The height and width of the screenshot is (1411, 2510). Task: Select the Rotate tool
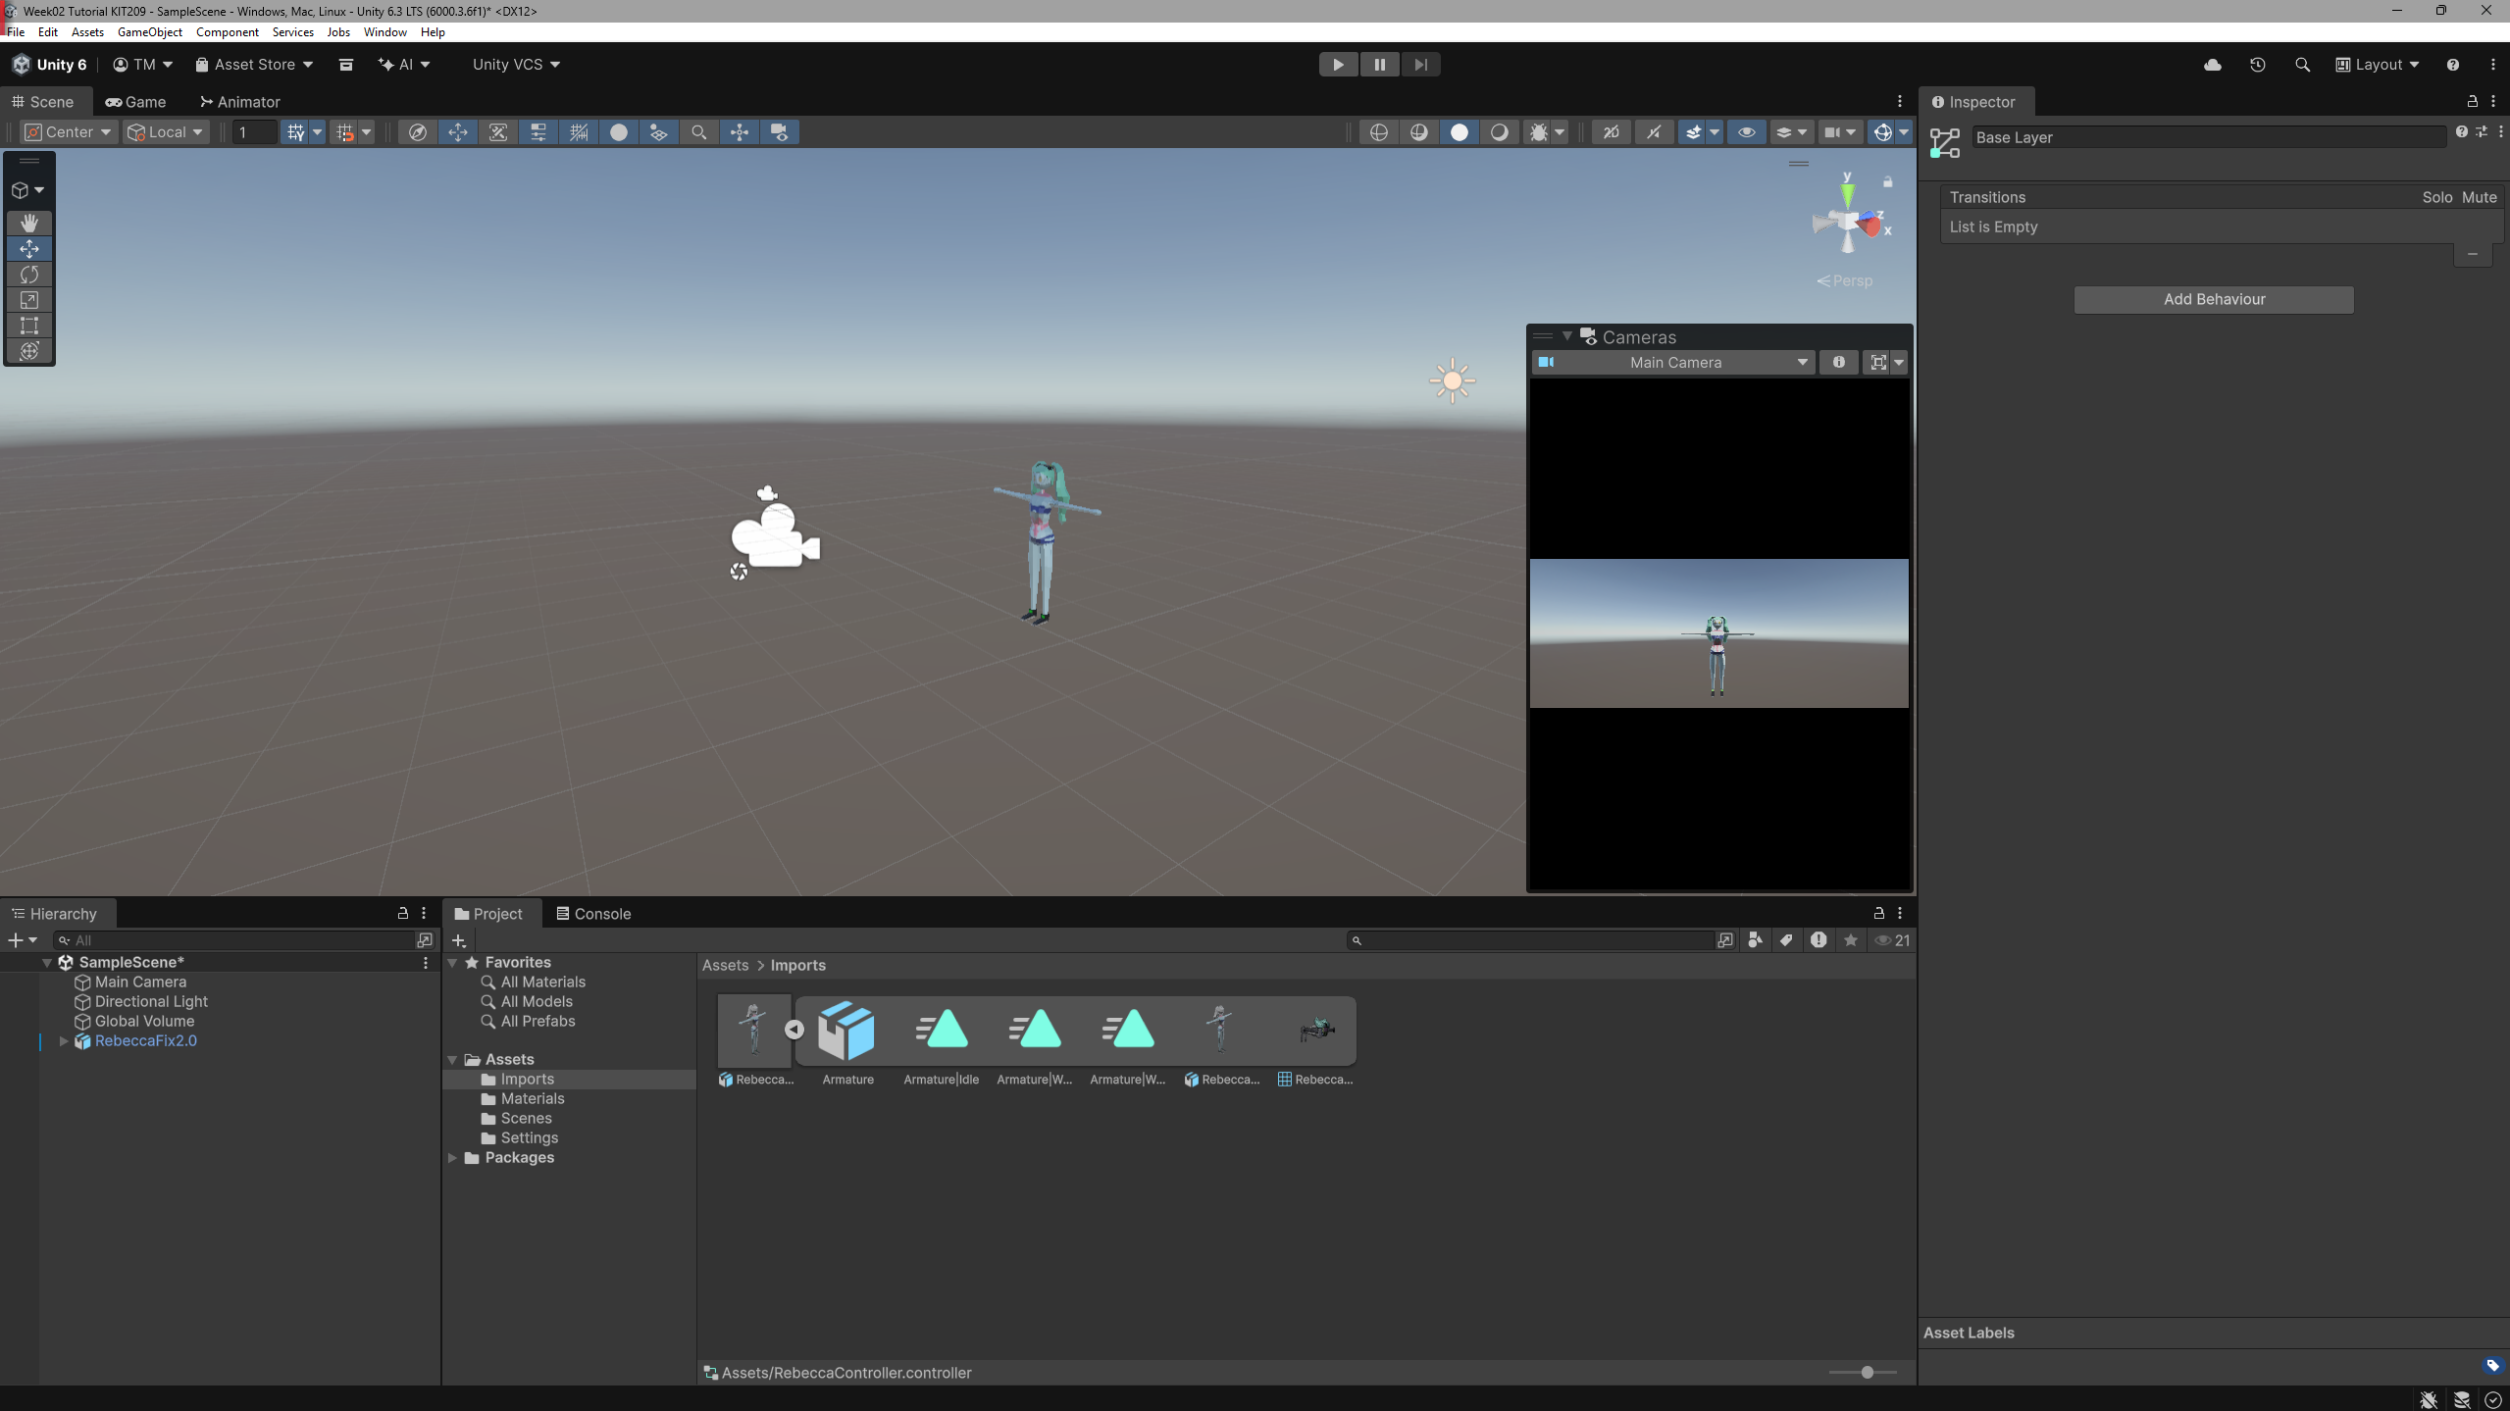(x=29, y=275)
